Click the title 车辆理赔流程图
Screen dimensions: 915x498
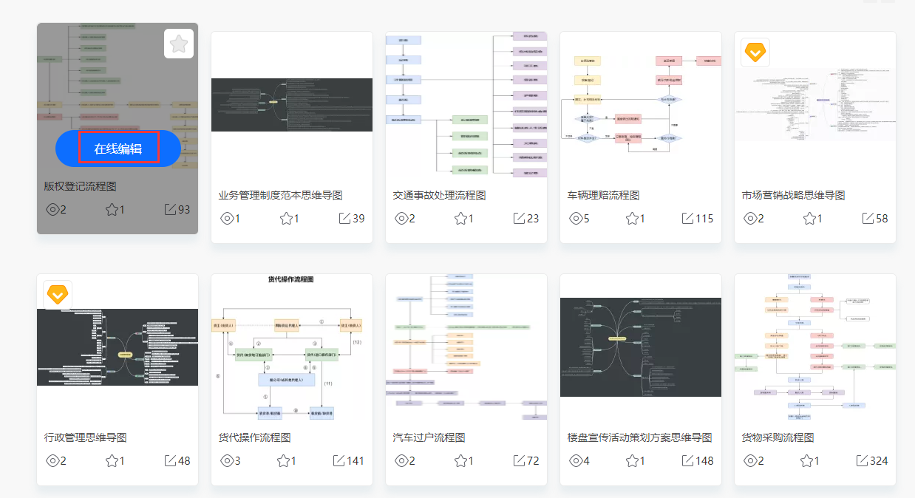[x=604, y=195]
